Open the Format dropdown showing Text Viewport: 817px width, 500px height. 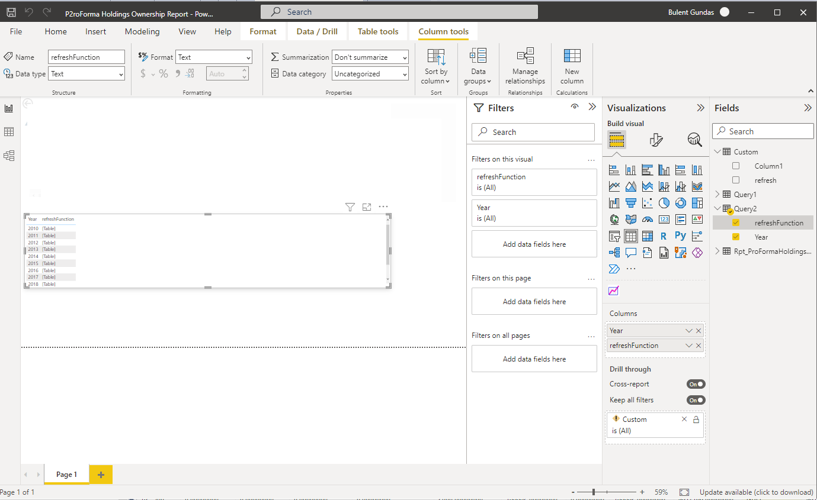[214, 57]
